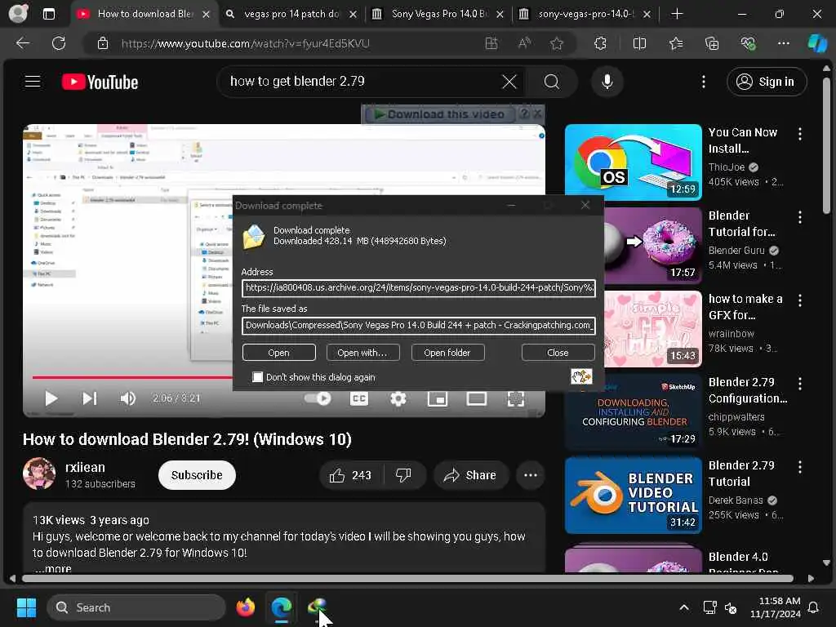Open the favorites list icon
This screenshot has height=627, width=836.
[676, 43]
